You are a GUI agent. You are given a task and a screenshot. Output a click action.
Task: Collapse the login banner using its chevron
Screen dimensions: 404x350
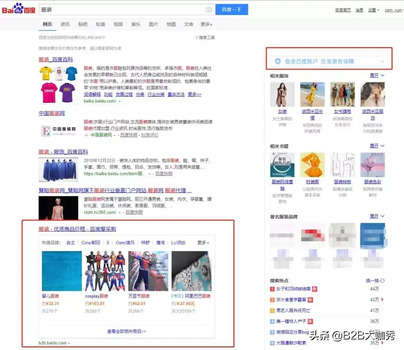click(x=382, y=61)
